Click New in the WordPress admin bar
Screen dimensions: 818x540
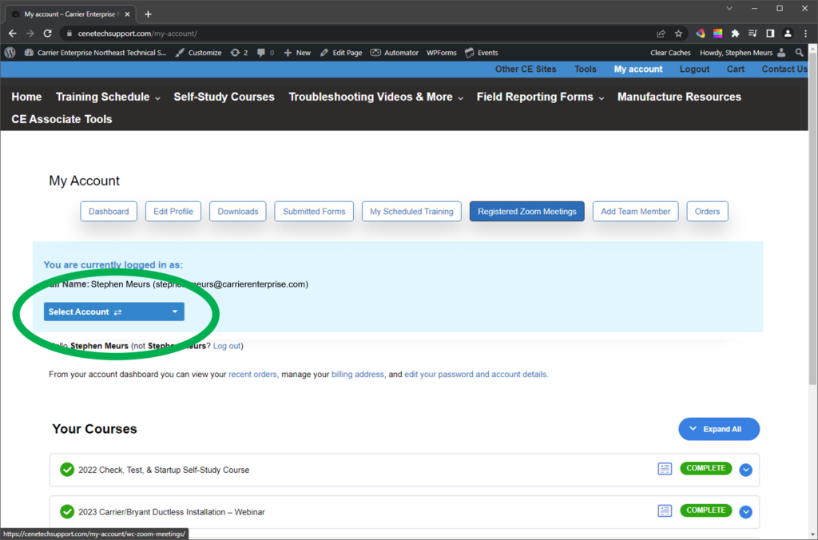click(x=297, y=53)
